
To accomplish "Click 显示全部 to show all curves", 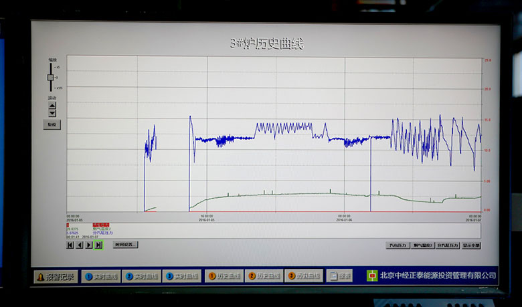I will click(471, 245).
